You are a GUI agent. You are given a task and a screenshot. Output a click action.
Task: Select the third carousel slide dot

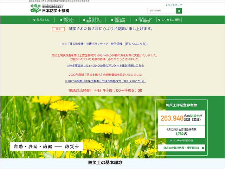(108, 155)
